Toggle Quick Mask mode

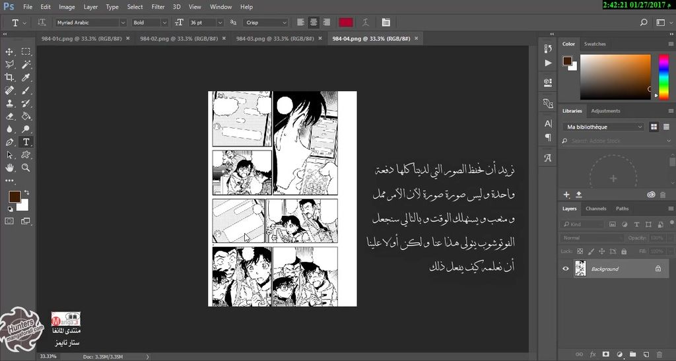click(9, 221)
